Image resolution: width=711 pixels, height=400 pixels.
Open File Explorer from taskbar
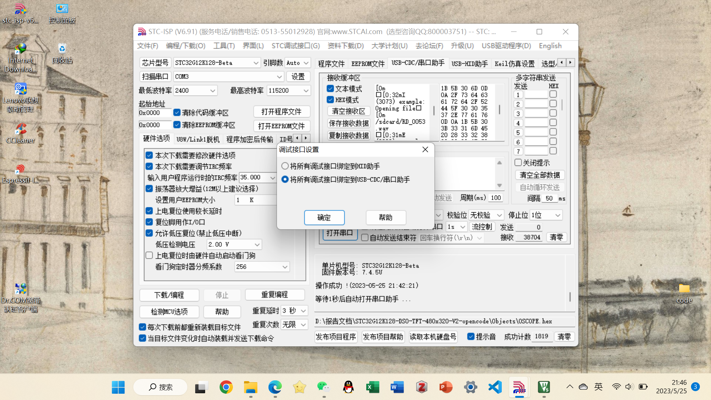tap(251, 387)
